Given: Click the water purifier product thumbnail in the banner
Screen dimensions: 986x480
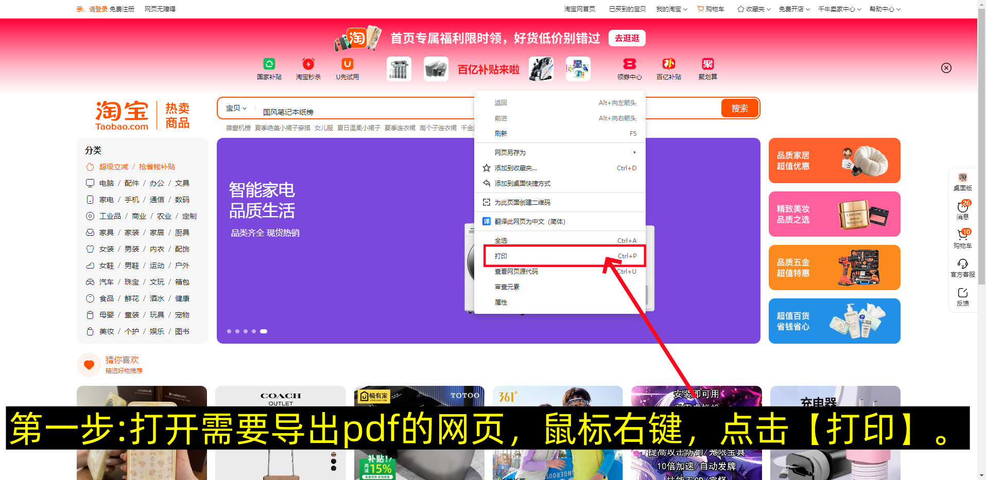Looking at the screenshot, I should [x=399, y=69].
